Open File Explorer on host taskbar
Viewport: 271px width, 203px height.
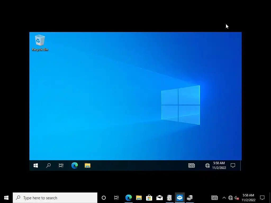coord(139,198)
